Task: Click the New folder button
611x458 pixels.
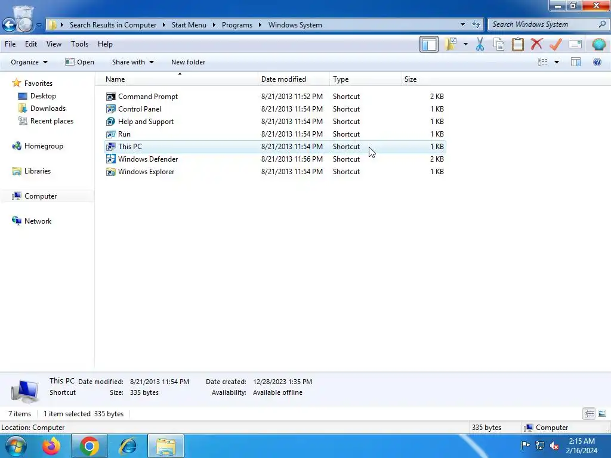Action: (x=188, y=62)
